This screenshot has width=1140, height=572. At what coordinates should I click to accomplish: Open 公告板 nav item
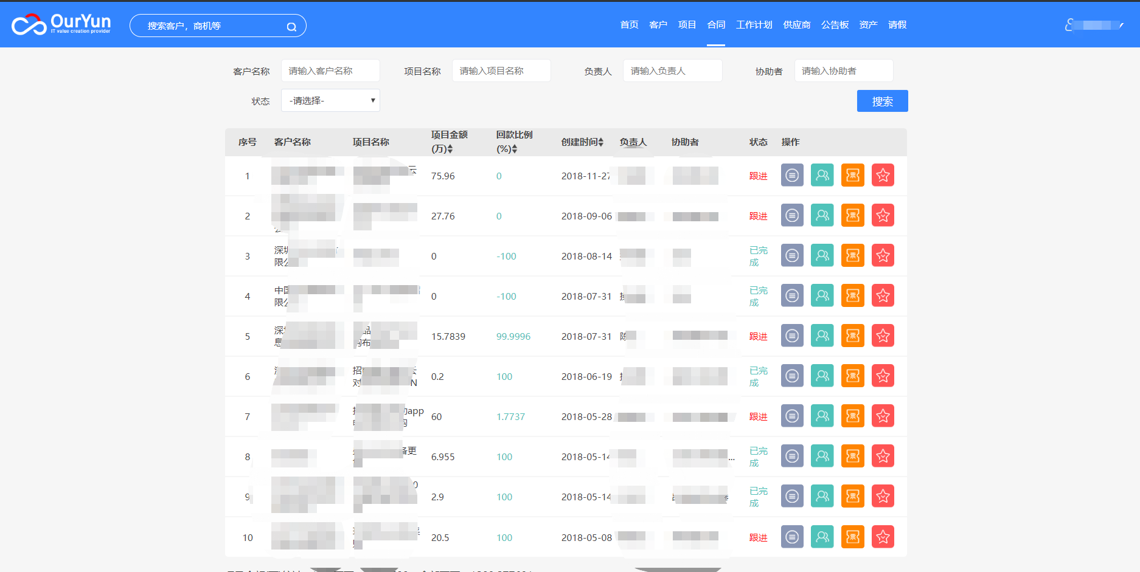click(835, 25)
